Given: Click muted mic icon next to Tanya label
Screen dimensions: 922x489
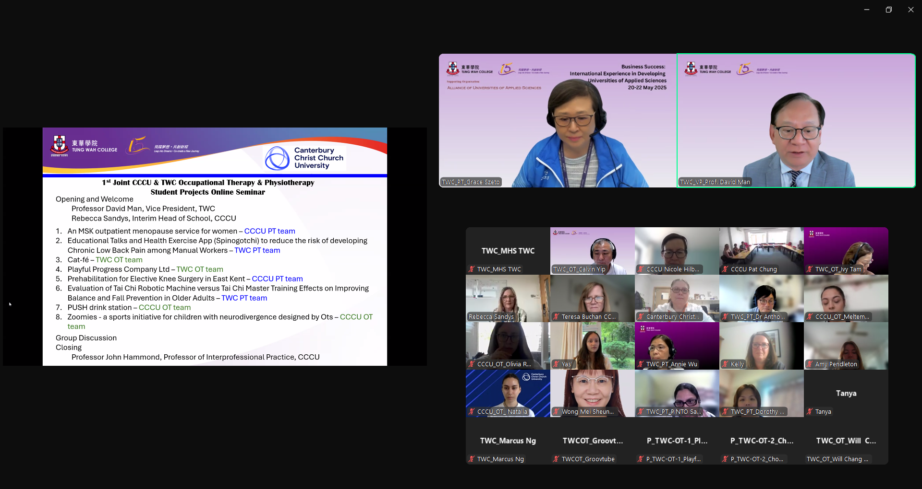Looking at the screenshot, I should click(810, 412).
